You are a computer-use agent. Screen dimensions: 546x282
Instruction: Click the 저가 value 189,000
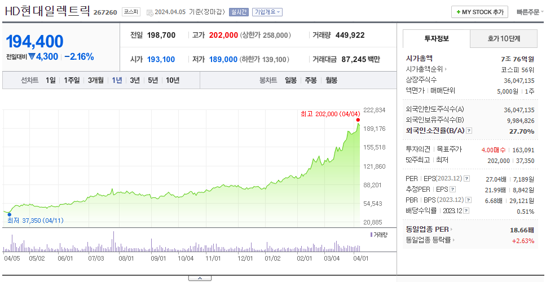223,60
